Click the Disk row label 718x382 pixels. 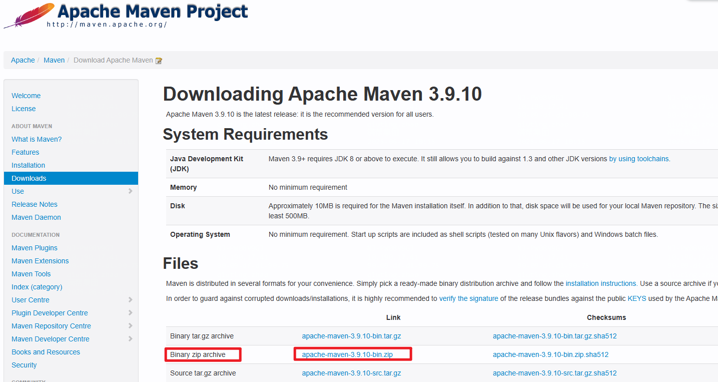(x=178, y=206)
